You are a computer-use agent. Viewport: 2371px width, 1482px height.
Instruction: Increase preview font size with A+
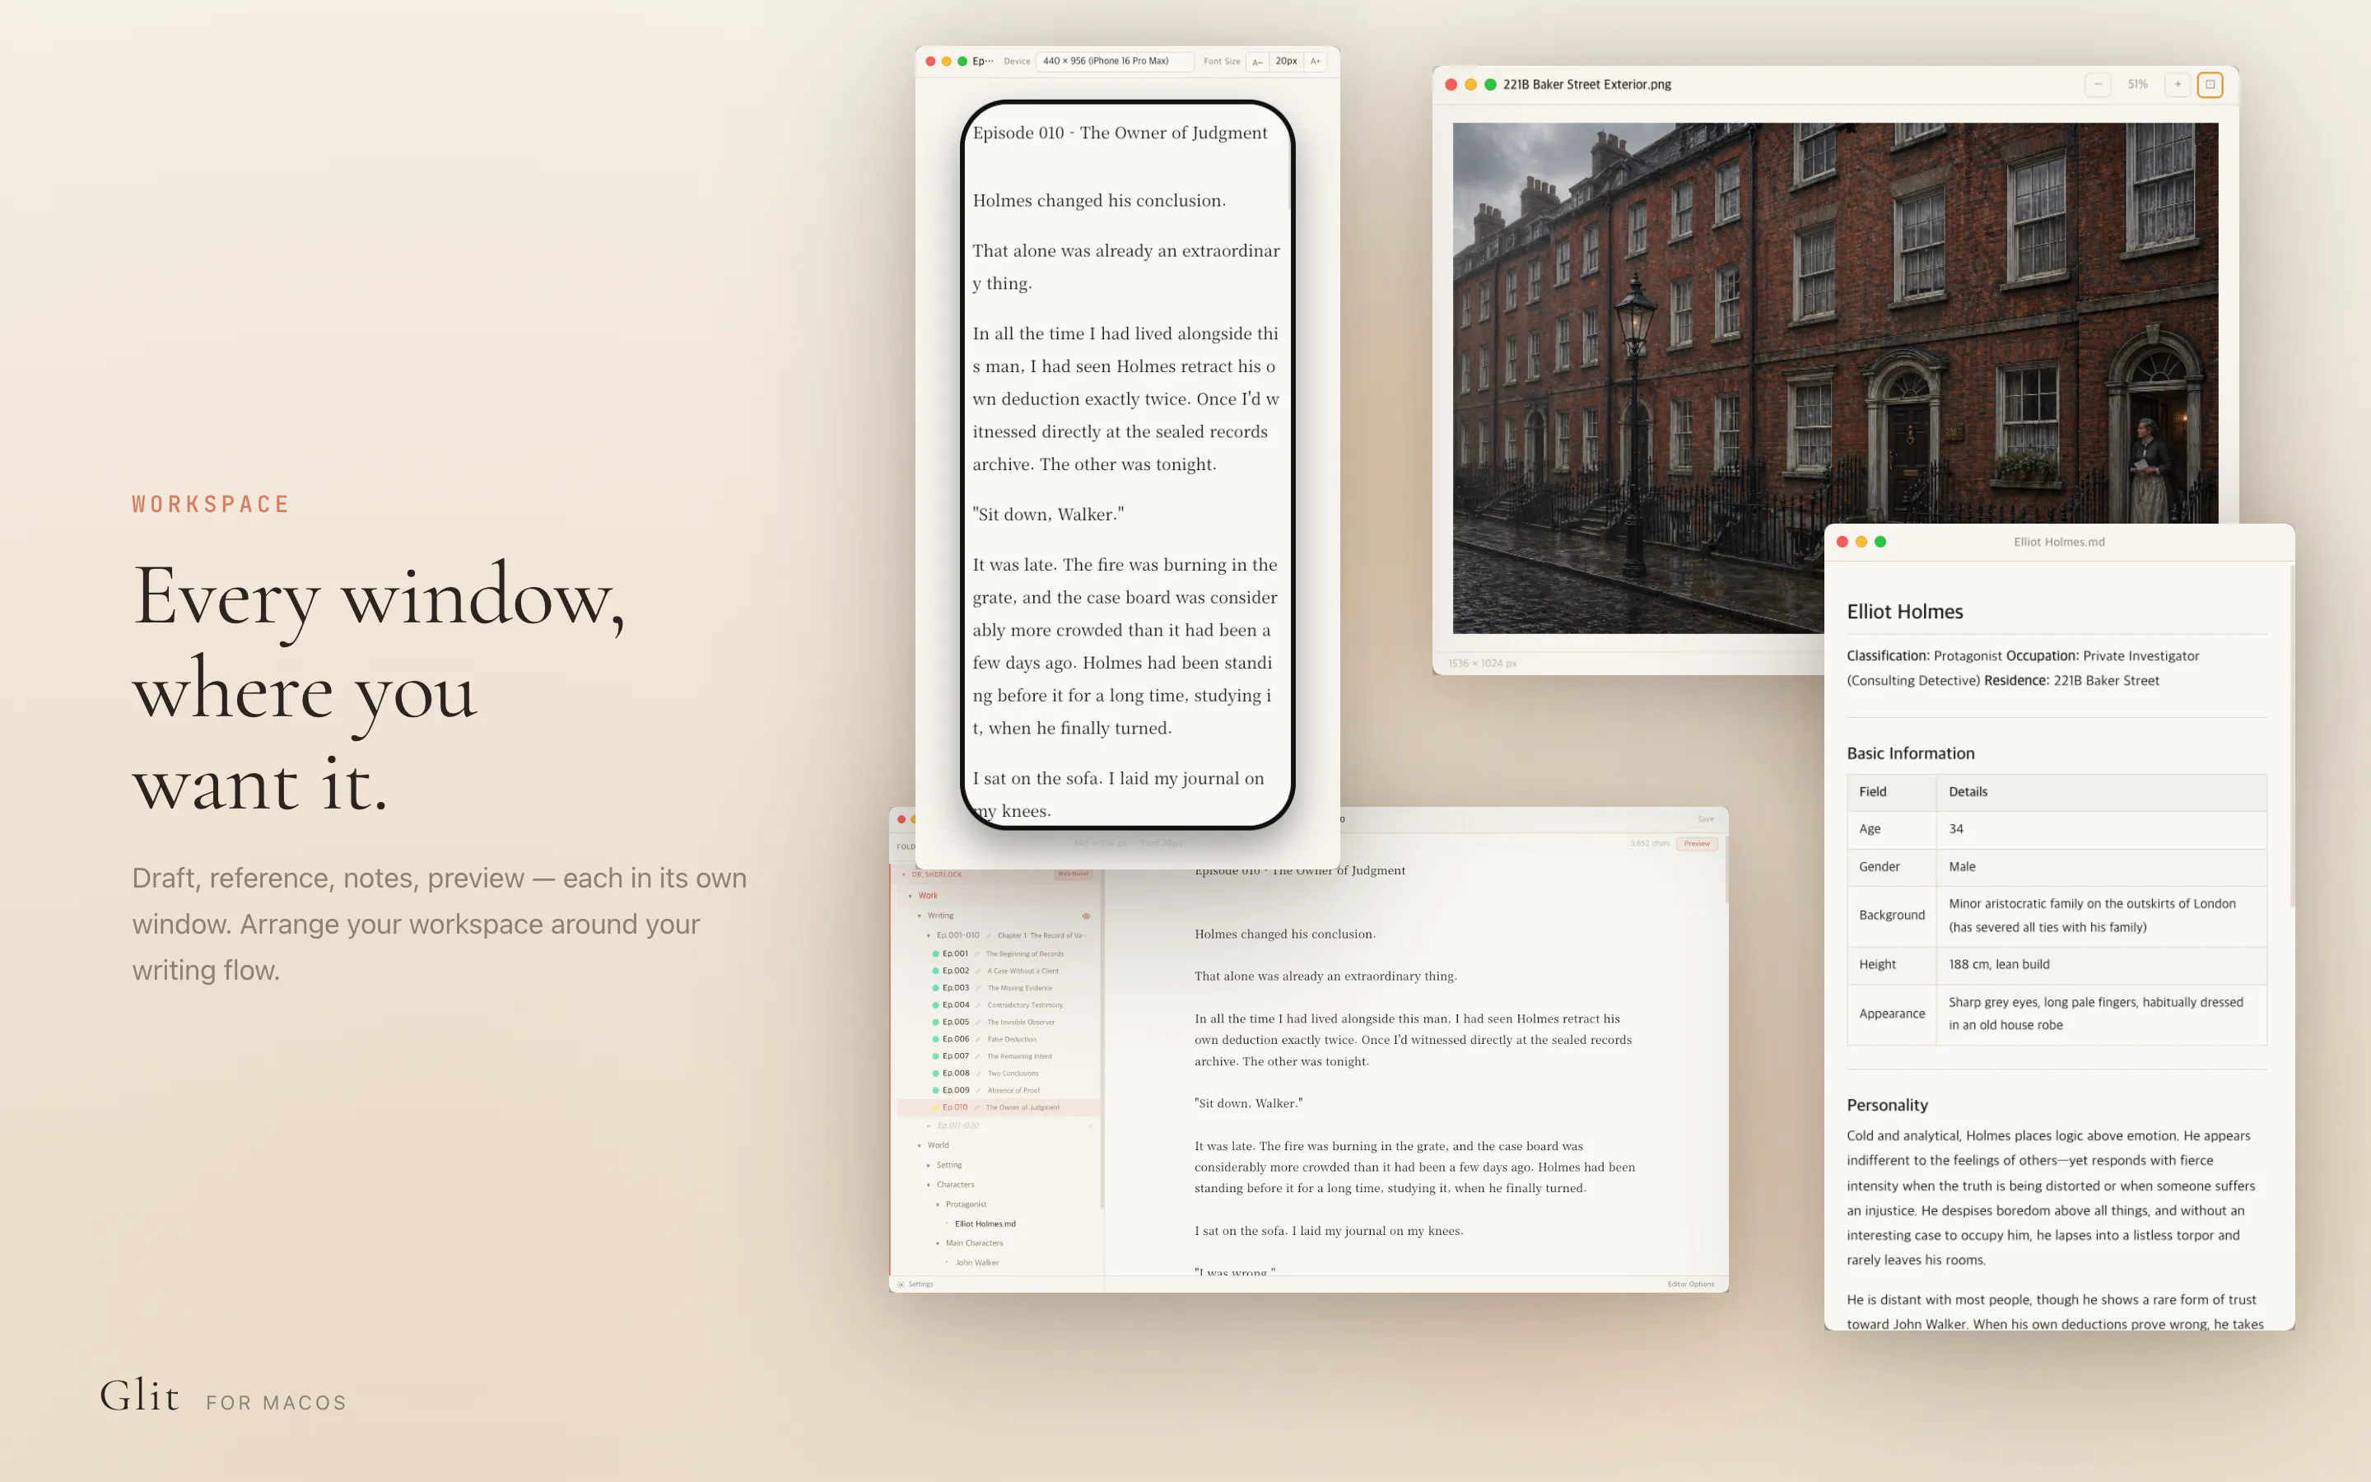1316,62
